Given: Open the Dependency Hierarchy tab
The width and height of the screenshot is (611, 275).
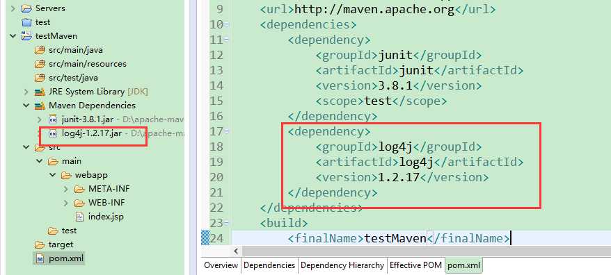Looking at the screenshot, I should click(x=342, y=265).
